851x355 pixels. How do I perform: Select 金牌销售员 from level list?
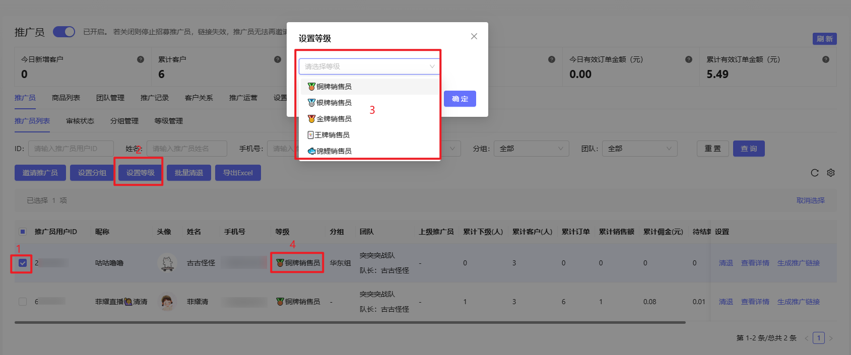[x=334, y=119]
